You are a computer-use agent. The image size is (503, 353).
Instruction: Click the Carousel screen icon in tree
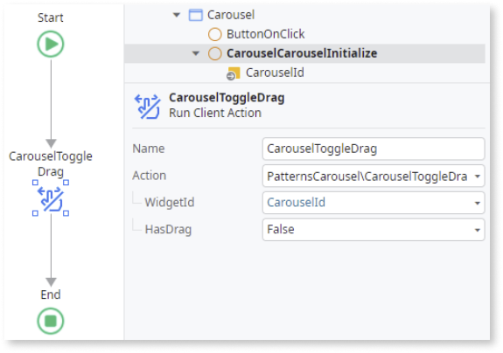tap(195, 15)
